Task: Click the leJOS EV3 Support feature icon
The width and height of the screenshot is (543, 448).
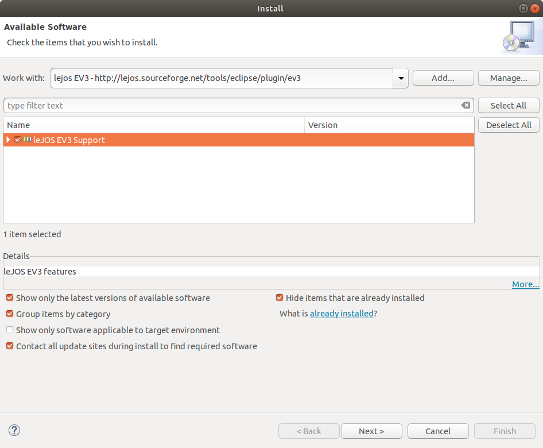Action: coord(28,140)
